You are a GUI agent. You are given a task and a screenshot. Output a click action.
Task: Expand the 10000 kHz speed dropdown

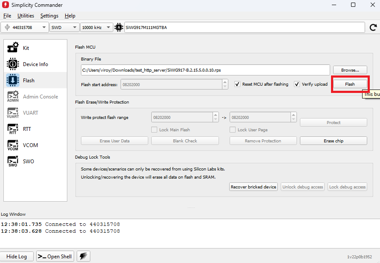coord(96,27)
